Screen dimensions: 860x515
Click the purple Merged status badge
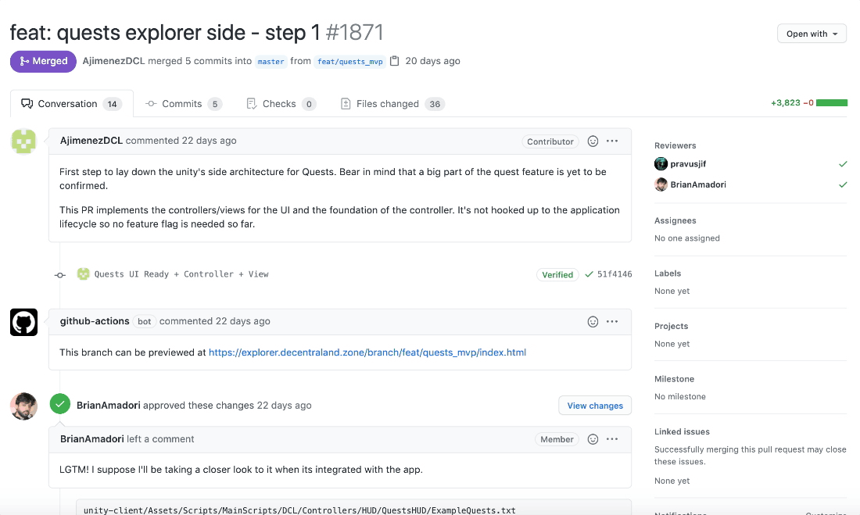click(43, 61)
